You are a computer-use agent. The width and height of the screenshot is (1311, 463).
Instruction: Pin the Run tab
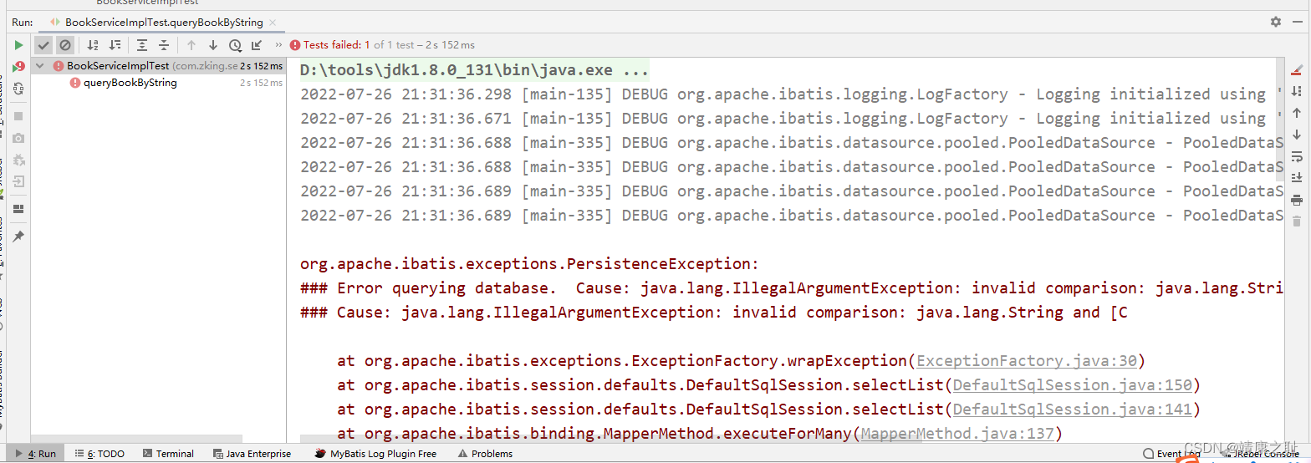tap(18, 237)
